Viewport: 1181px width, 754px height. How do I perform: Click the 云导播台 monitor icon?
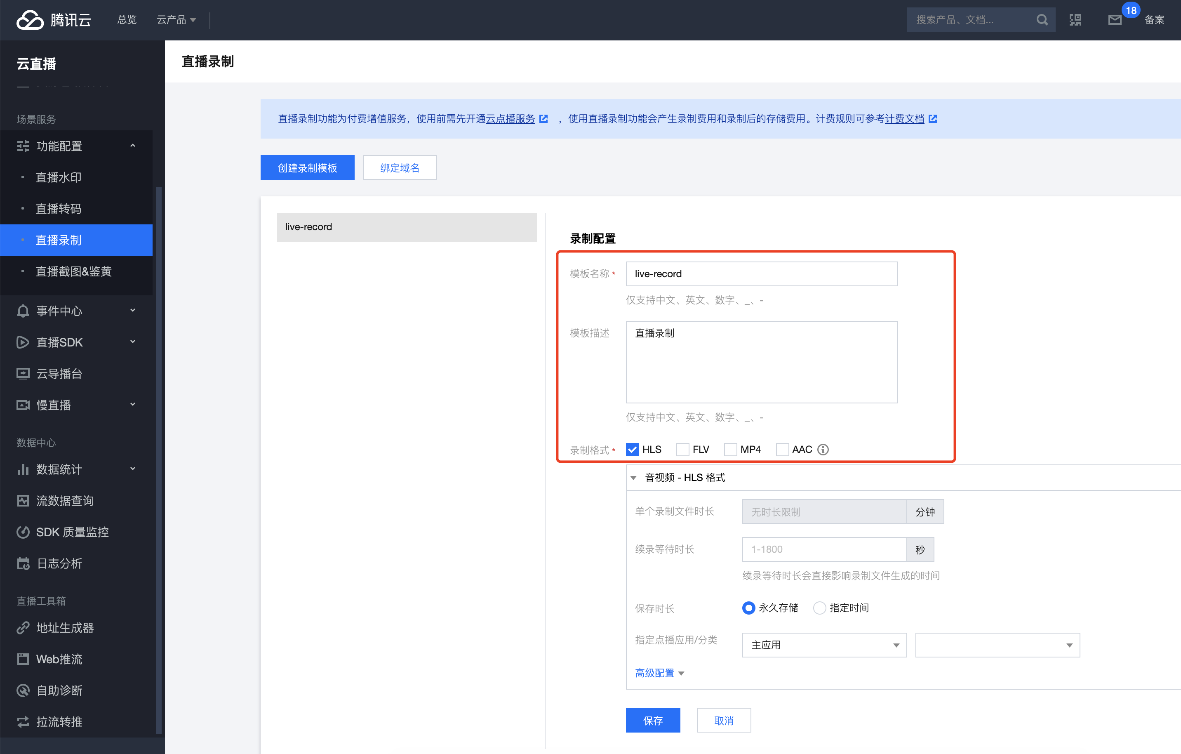23,373
